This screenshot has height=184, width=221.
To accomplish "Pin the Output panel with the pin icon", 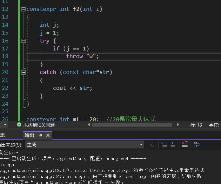I will pos(40,135).
